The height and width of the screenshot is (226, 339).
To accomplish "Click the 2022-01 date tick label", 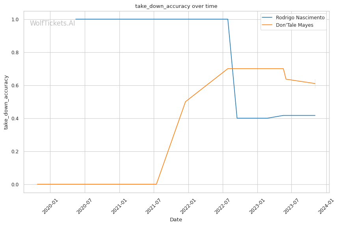I will point(188,204).
